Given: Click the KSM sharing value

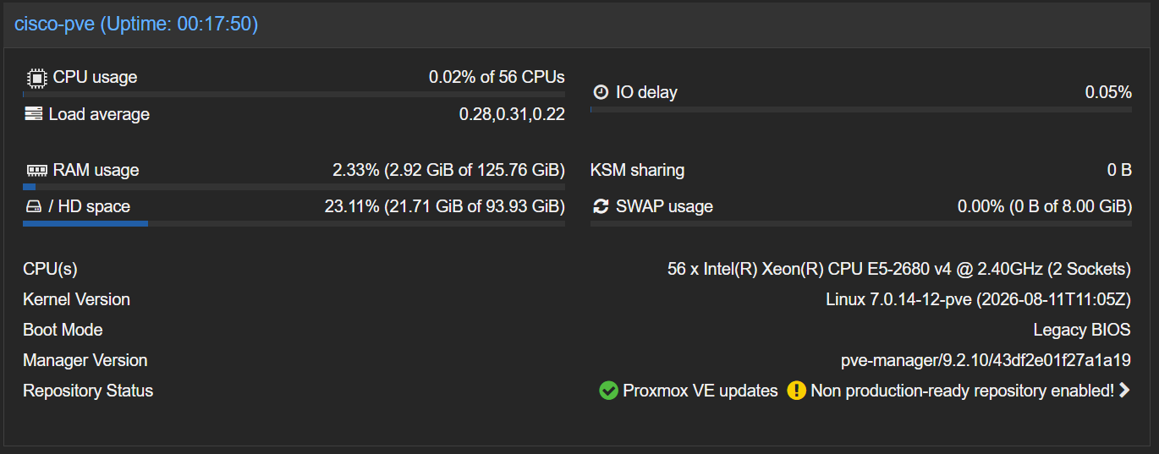Looking at the screenshot, I should (x=1119, y=170).
